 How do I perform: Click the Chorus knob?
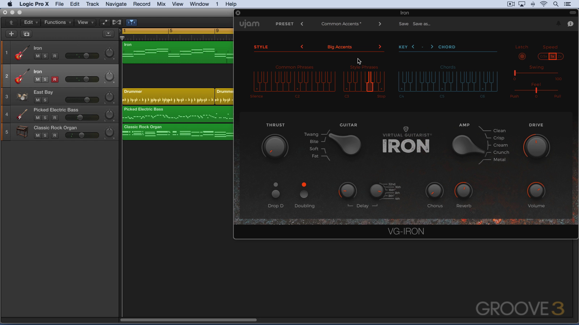[435, 191]
